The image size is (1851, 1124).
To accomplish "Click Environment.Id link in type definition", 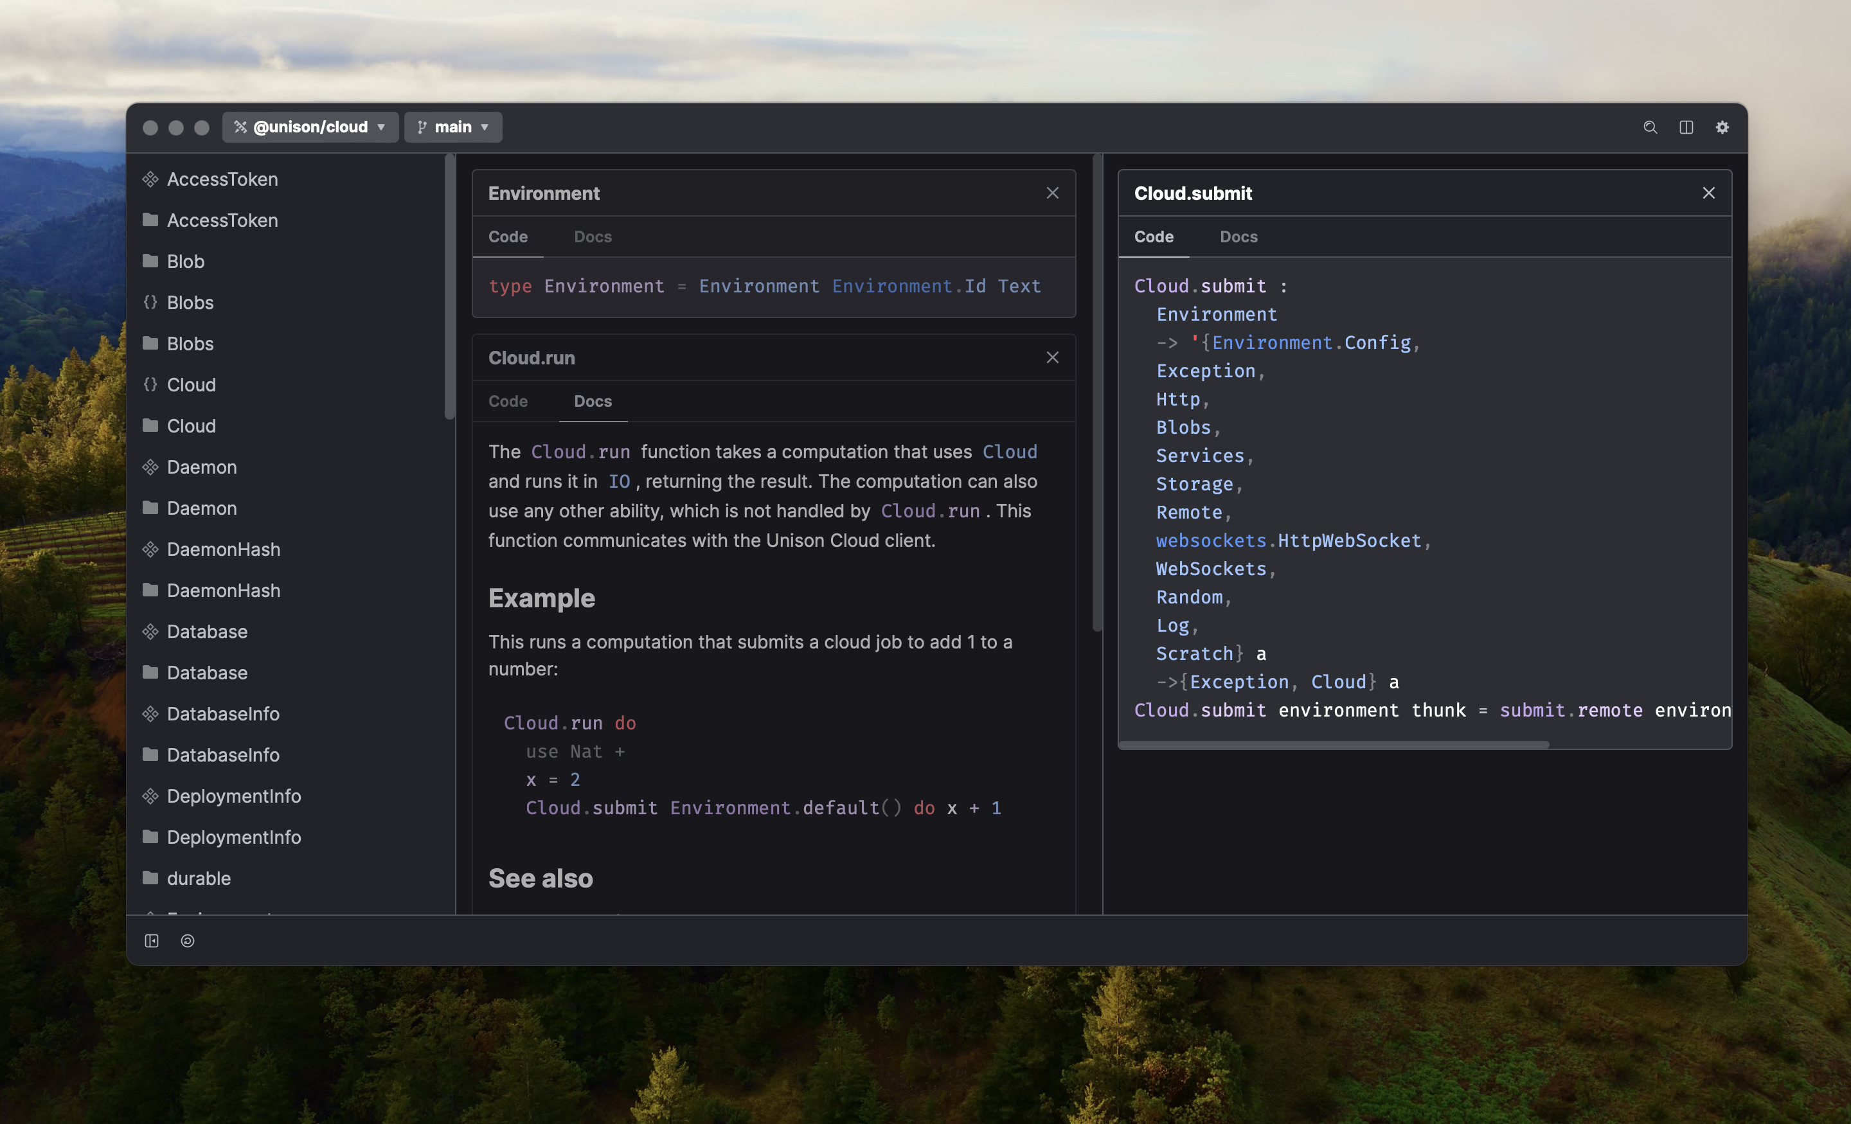I will coord(908,286).
